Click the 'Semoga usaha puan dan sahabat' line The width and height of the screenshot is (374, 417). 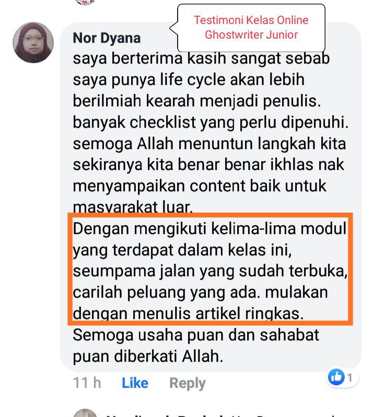[x=196, y=335]
